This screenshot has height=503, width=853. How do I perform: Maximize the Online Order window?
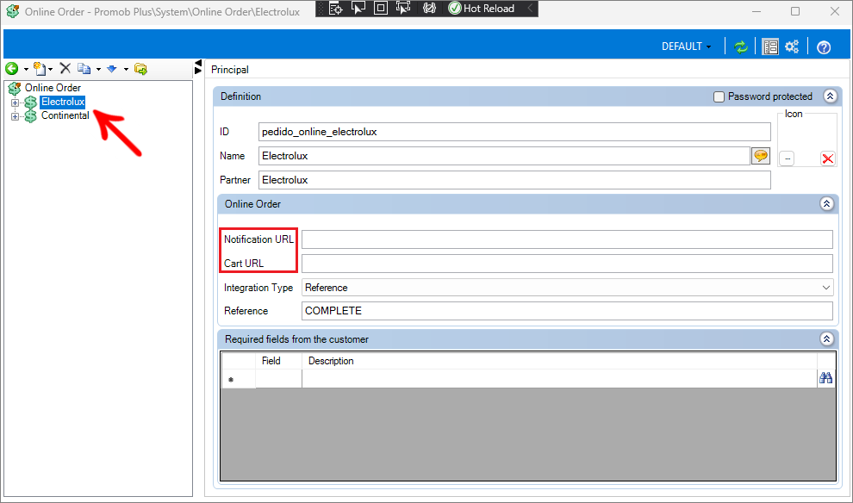(794, 11)
